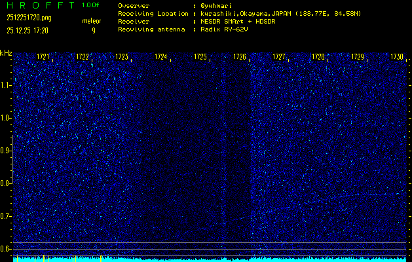Click the 1725 time marker
Viewport: 412px width, 262px height.
click(200, 57)
